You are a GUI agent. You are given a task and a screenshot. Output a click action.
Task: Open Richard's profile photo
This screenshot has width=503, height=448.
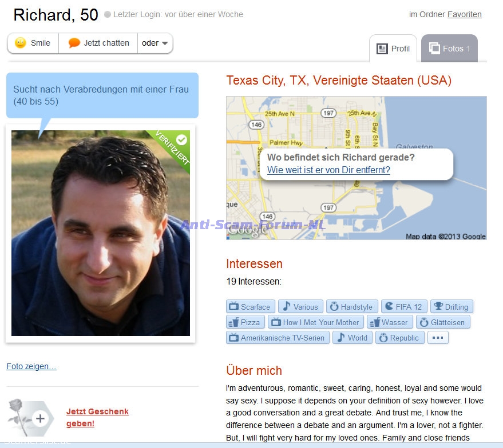pyautogui.click(x=100, y=233)
